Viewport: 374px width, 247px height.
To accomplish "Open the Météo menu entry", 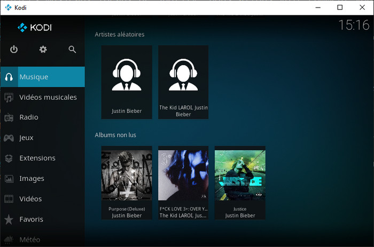I will pyautogui.click(x=43, y=240).
